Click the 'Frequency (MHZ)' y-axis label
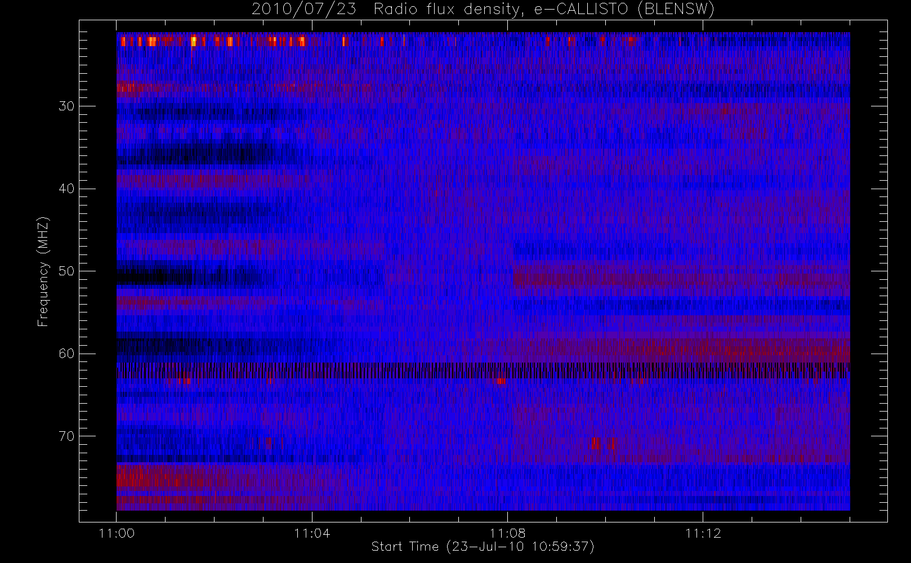Screen dimensions: 911x563 43,271
